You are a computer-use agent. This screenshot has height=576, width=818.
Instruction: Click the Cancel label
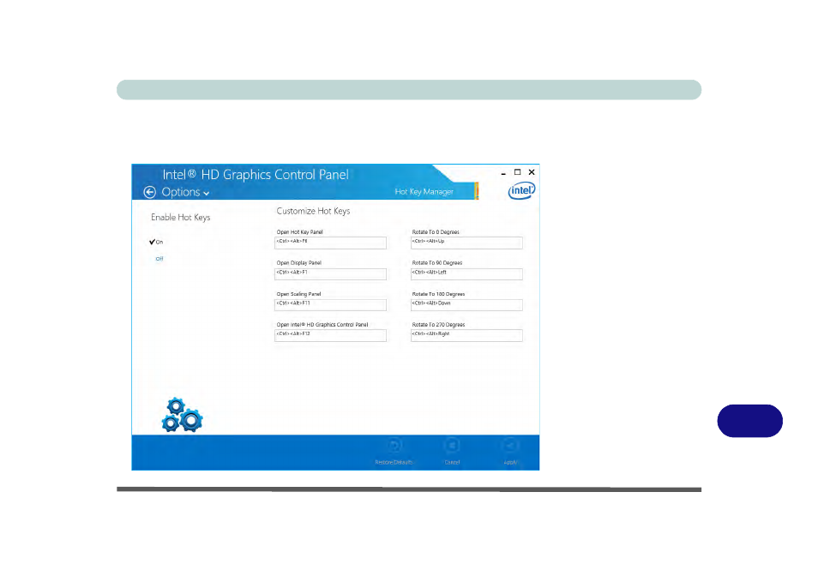click(452, 462)
